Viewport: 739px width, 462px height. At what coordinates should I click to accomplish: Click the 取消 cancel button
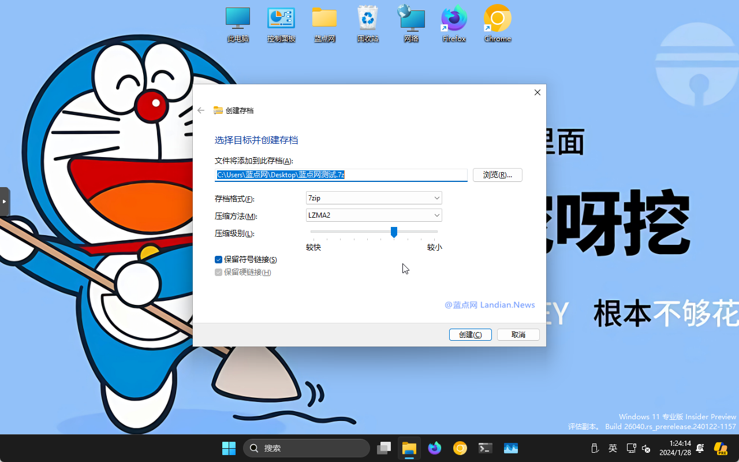(x=518, y=335)
